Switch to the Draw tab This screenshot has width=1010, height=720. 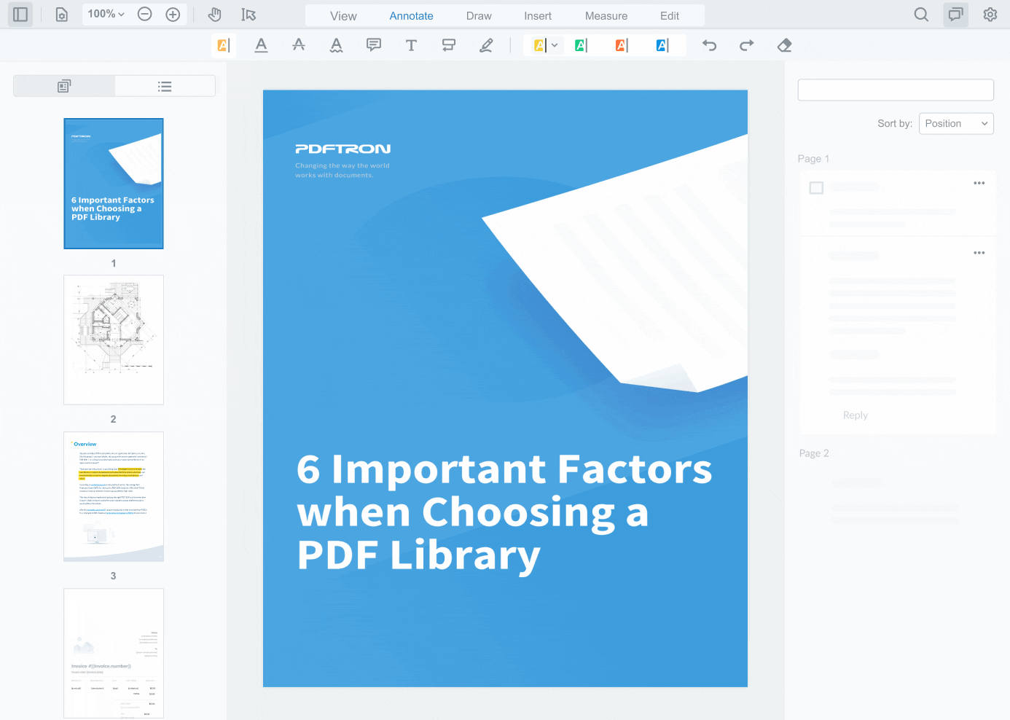(479, 16)
